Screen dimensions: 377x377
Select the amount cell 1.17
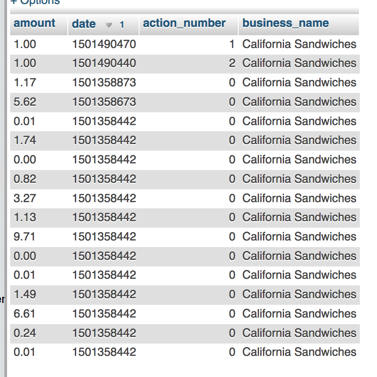click(25, 83)
